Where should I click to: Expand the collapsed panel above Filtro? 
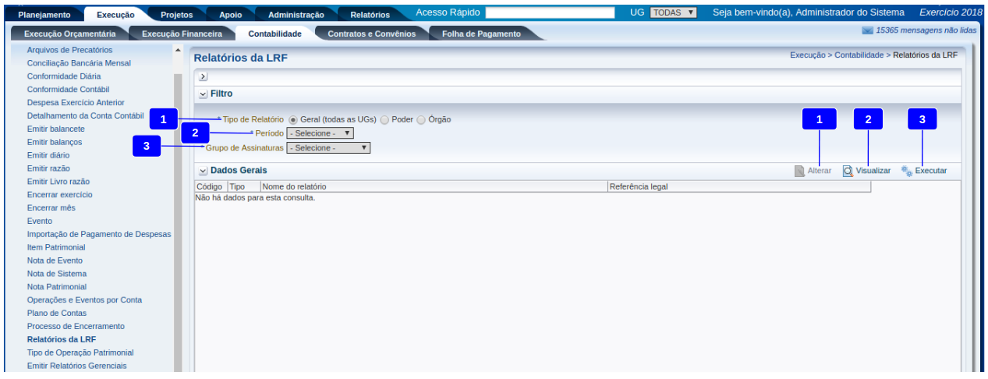(x=203, y=76)
